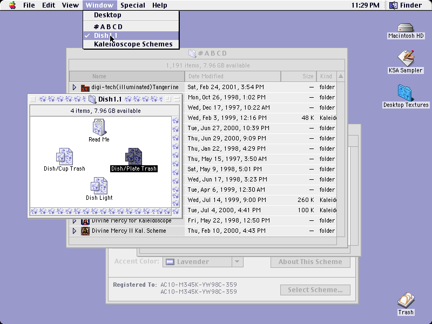Select the Dish Light scheme icon
Image resolution: width=432 pixels, height=324 pixels.
(99, 185)
